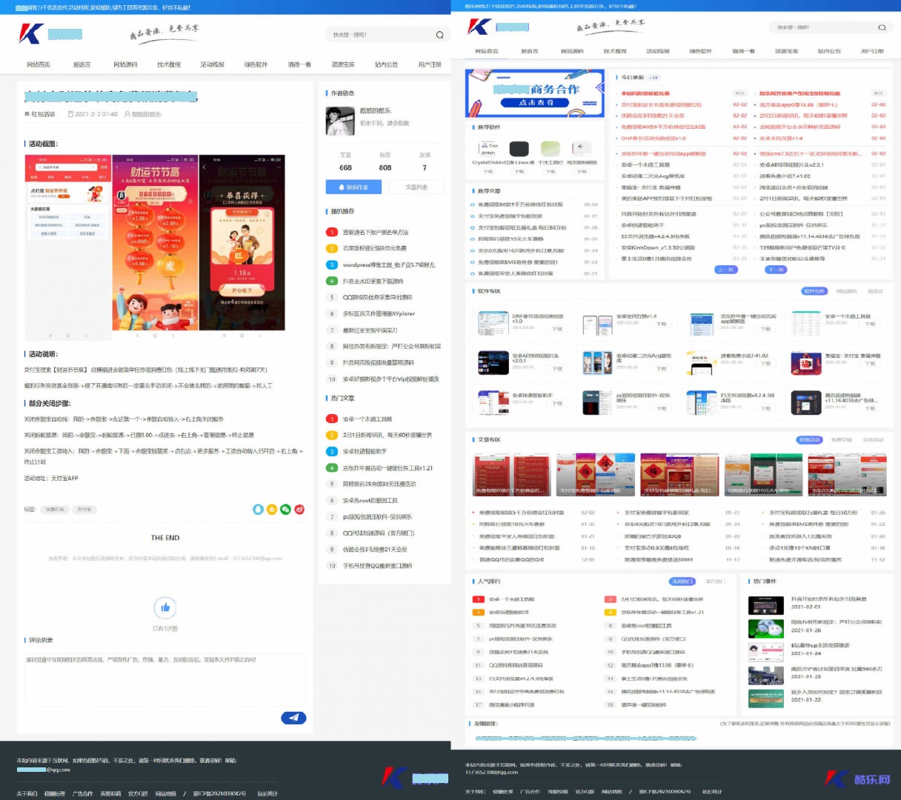Share the article via the Weibo icon
Image resolution: width=901 pixels, height=800 pixels.
pos(299,510)
